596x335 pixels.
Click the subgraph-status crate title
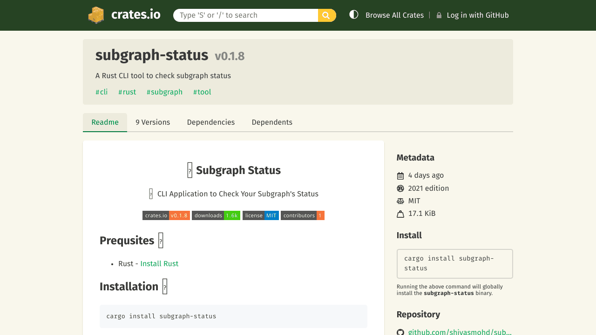click(152, 55)
